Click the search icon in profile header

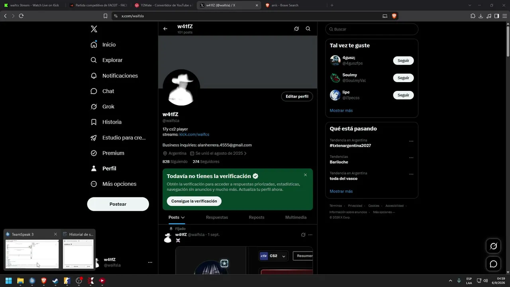308,29
